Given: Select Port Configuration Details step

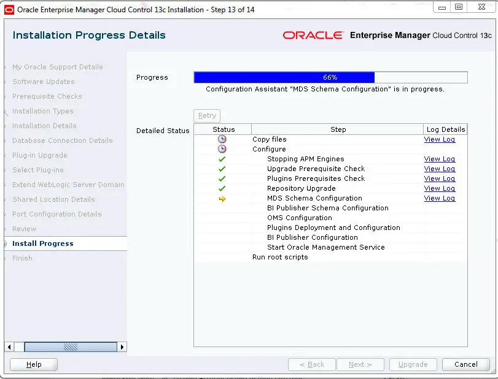Looking at the screenshot, I should click(57, 214).
